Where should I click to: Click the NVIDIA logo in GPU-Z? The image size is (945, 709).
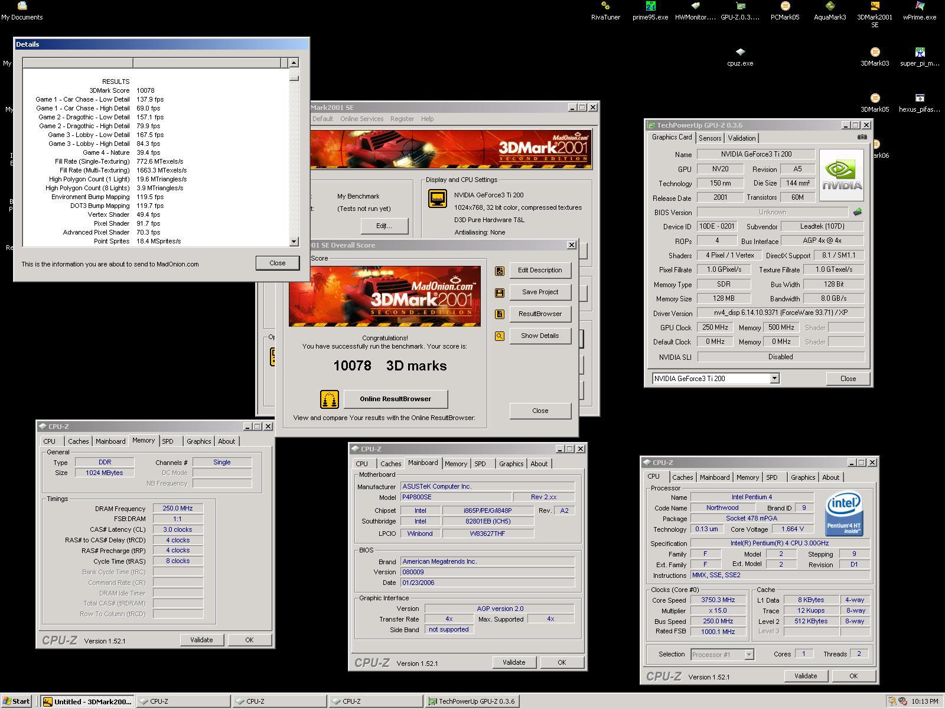pos(841,176)
